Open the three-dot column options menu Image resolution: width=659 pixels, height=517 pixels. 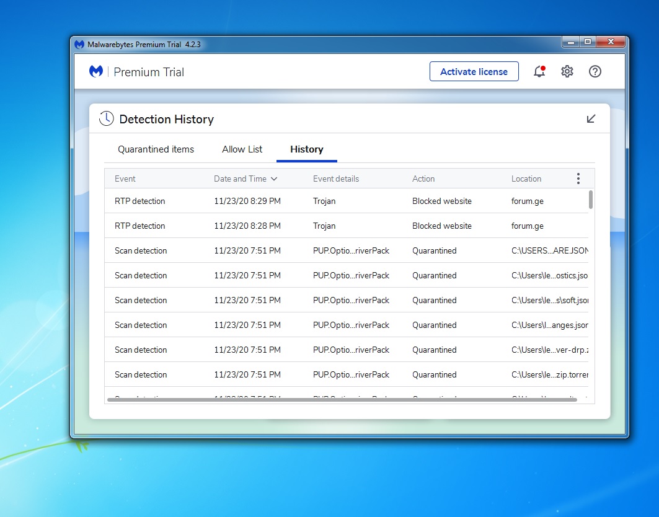(578, 179)
